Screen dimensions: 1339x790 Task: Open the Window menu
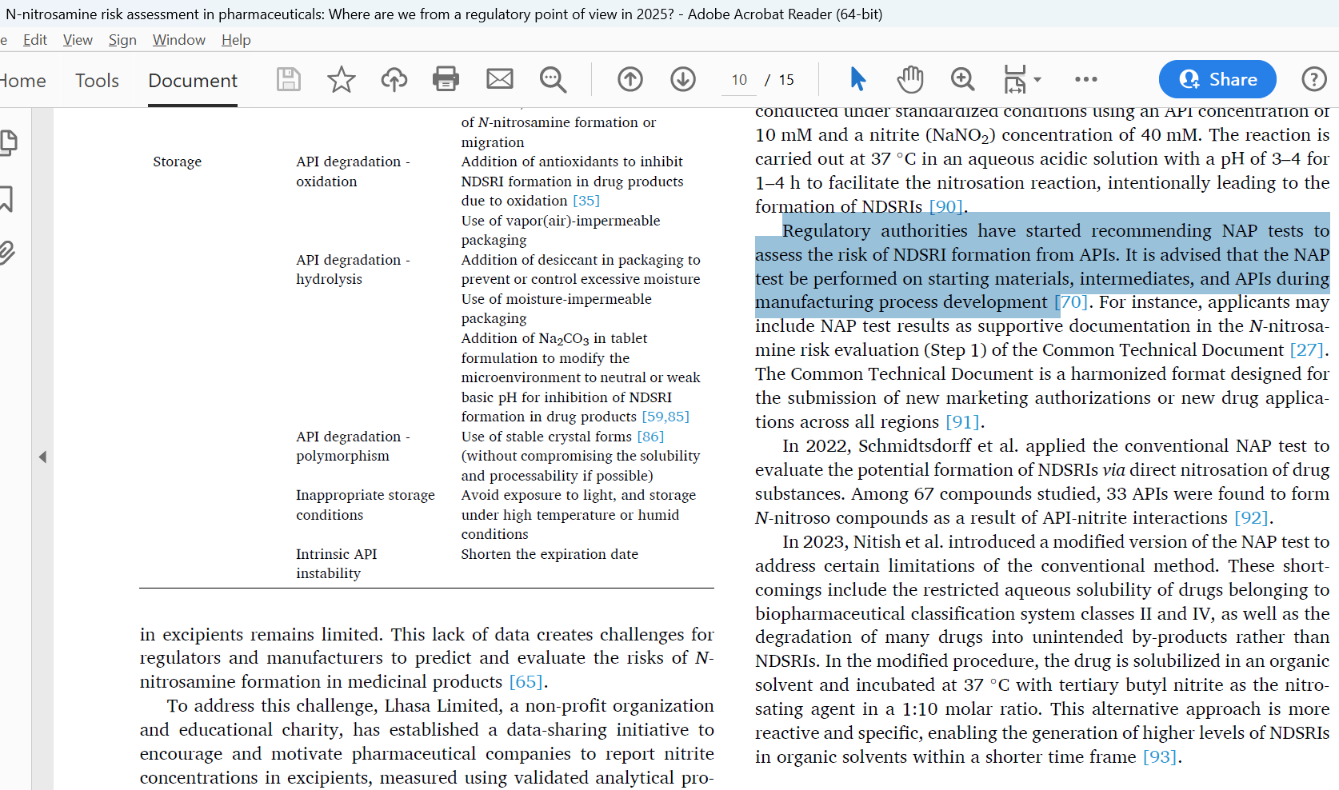[x=178, y=40]
